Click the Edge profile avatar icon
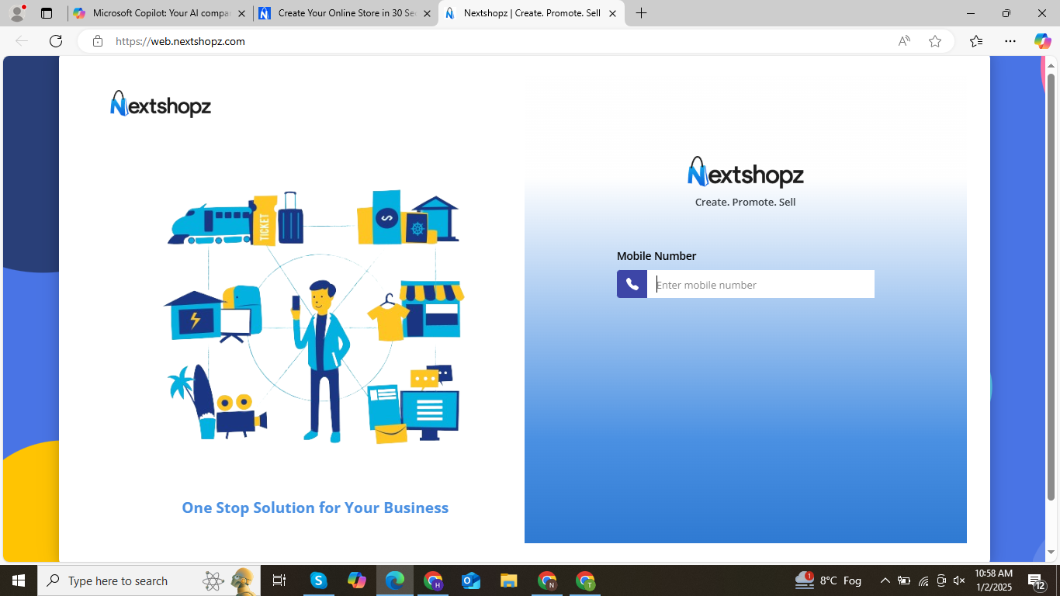Viewport: 1060px width, 596px height. [17, 13]
